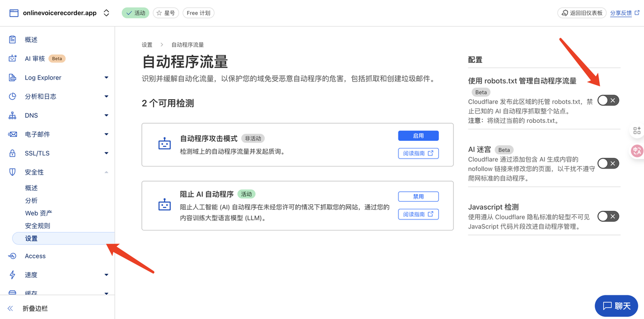Click the translate floating icon
Viewport: 644px width, 319px height.
click(x=637, y=150)
